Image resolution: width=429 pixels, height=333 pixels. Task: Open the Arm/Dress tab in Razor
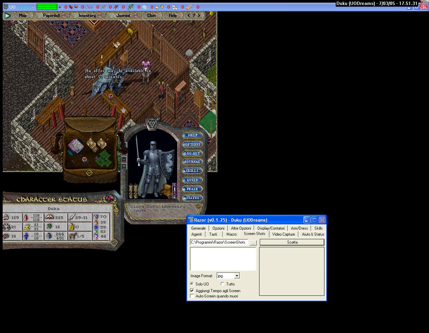tap(299, 228)
